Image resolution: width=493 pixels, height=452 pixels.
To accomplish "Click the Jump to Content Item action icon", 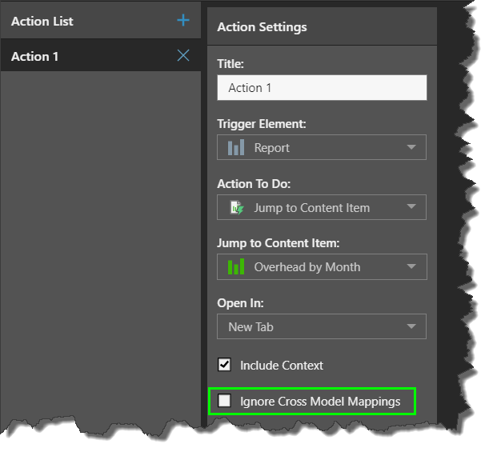I will click(236, 208).
